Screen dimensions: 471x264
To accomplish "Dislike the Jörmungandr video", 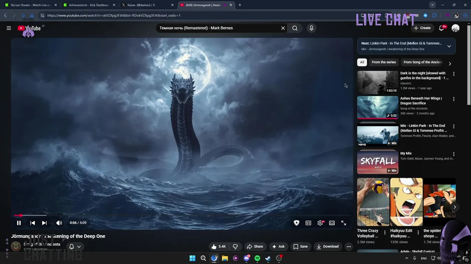I will [235, 246].
